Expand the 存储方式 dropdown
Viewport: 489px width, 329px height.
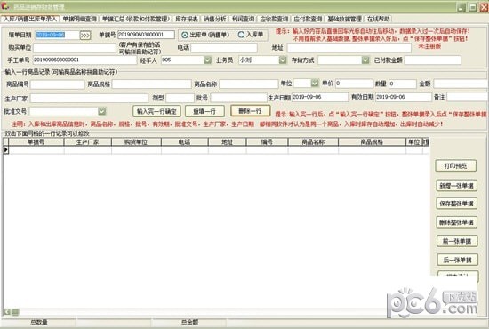(365, 60)
